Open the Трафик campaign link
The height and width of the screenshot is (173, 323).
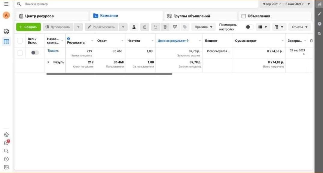[53, 51]
